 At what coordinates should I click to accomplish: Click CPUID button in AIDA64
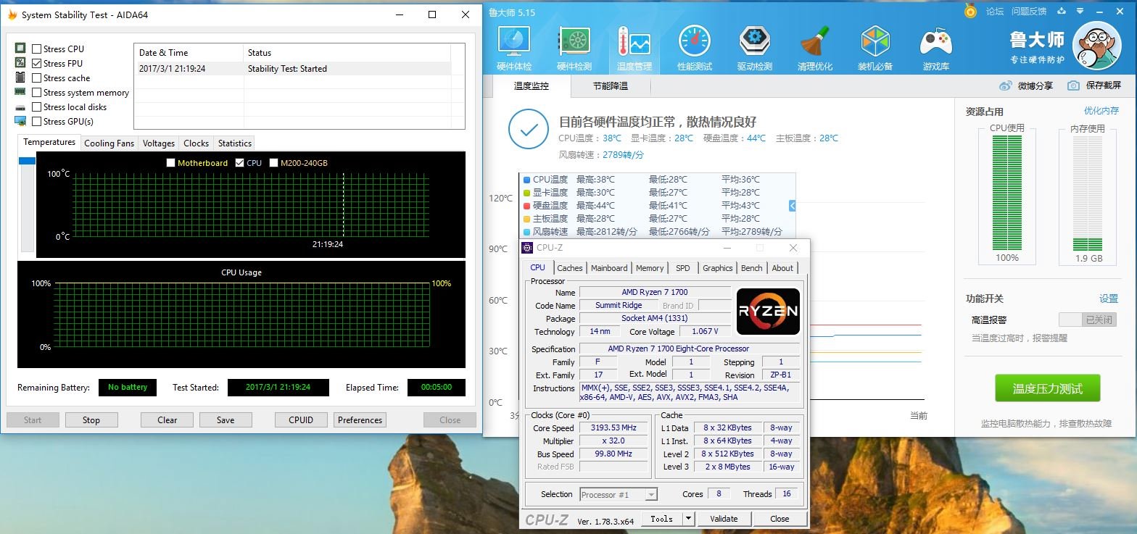click(301, 420)
